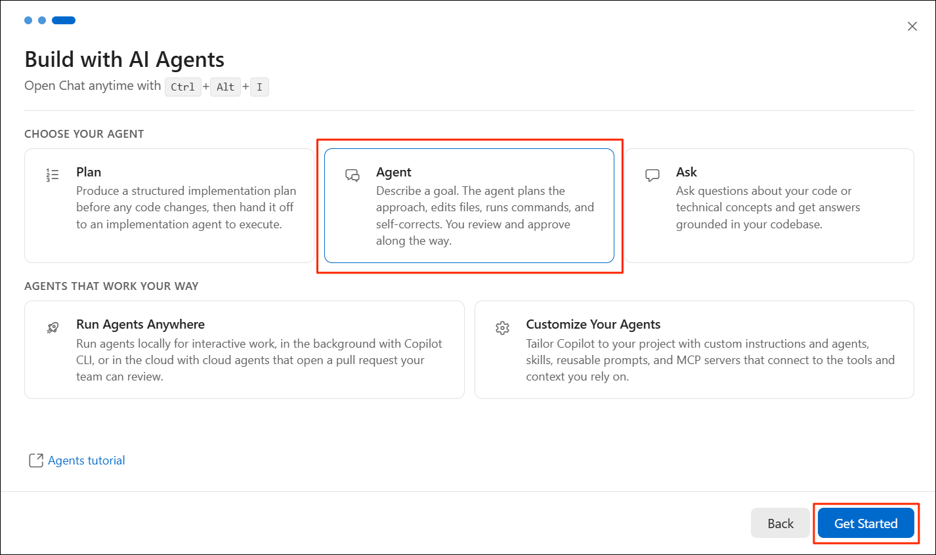The width and height of the screenshot is (936, 555).
Task: Click the Ctrl key shortcut badge
Action: click(x=183, y=87)
